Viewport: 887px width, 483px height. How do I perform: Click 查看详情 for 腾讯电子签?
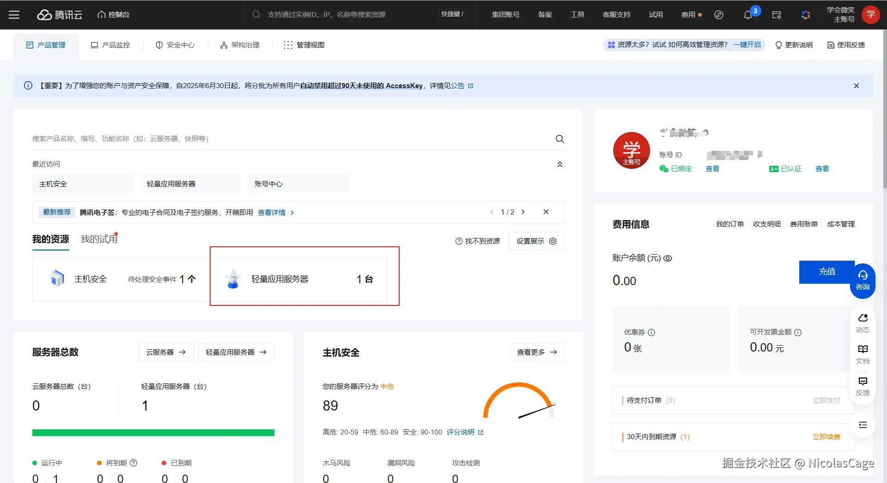pos(276,213)
